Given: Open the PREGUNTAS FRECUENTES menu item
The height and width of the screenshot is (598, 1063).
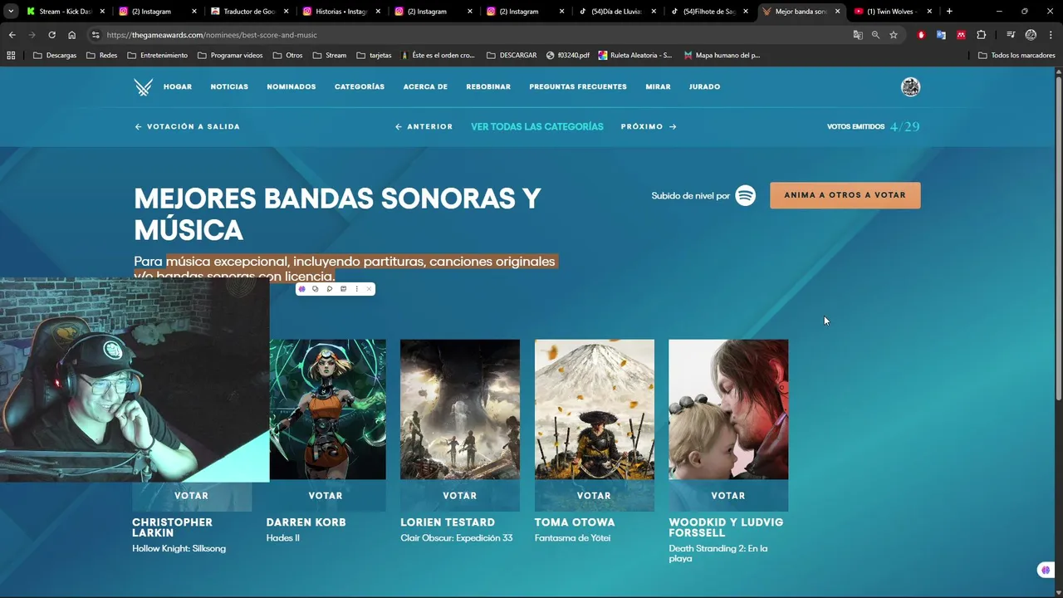Looking at the screenshot, I should click(x=578, y=87).
